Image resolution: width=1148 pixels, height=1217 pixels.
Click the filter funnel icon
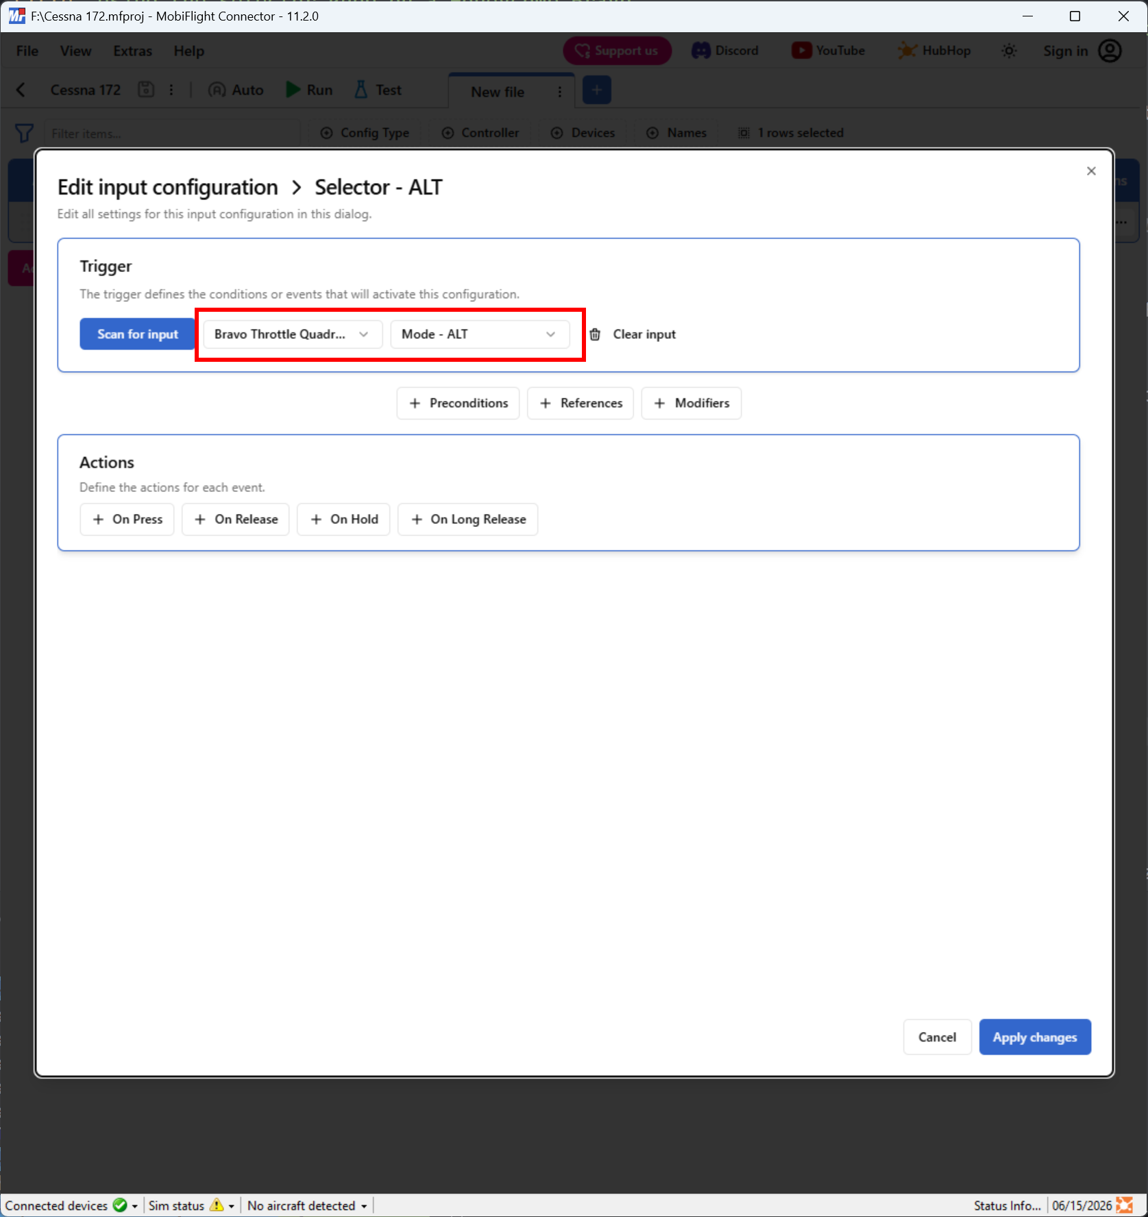point(24,133)
